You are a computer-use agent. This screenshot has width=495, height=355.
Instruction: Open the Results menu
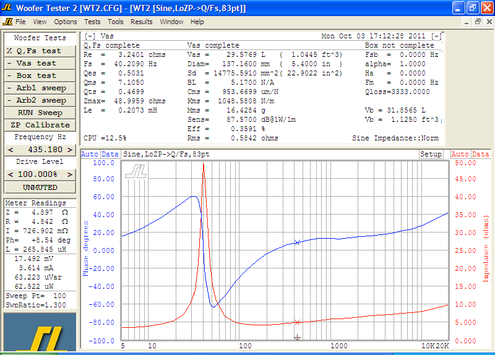point(142,22)
